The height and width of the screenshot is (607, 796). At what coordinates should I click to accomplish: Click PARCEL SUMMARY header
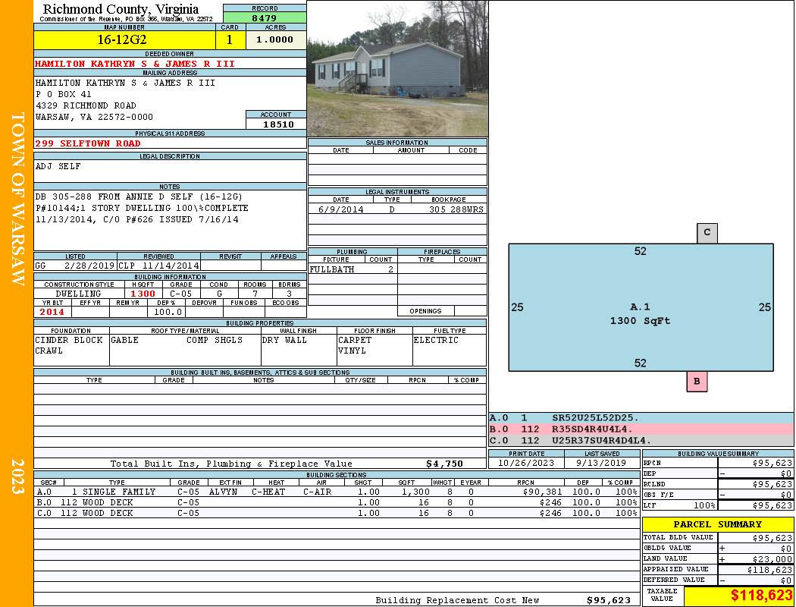(x=717, y=524)
